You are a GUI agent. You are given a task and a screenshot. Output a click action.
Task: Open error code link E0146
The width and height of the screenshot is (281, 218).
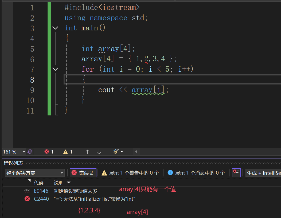tap(41, 191)
